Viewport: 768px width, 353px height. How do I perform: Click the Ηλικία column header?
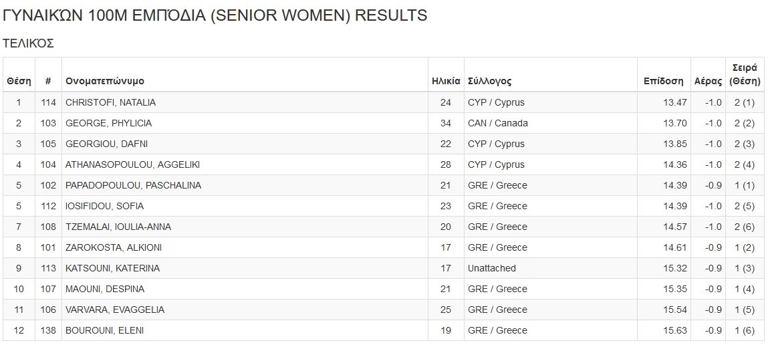point(446,81)
